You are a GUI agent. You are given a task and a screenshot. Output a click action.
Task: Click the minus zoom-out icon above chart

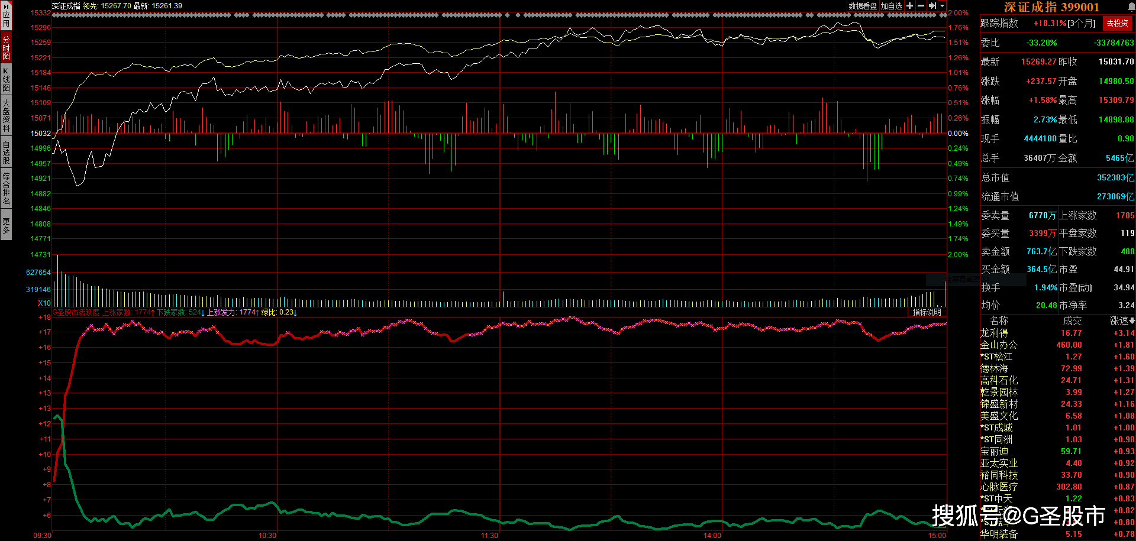[921, 6]
